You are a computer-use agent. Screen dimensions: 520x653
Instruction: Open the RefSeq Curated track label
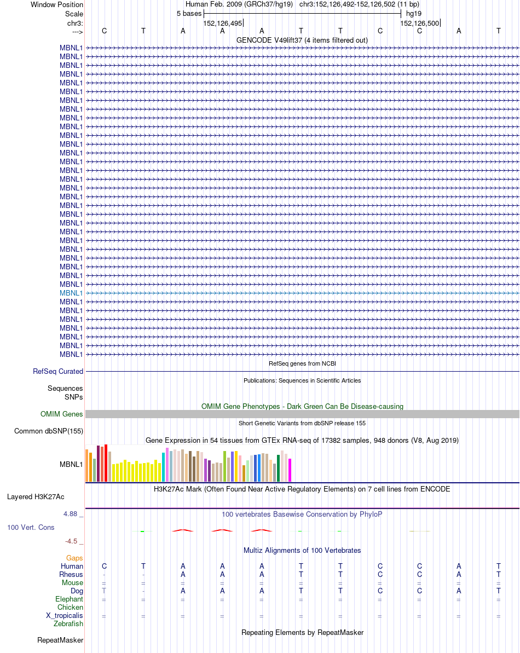(x=58, y=371)
